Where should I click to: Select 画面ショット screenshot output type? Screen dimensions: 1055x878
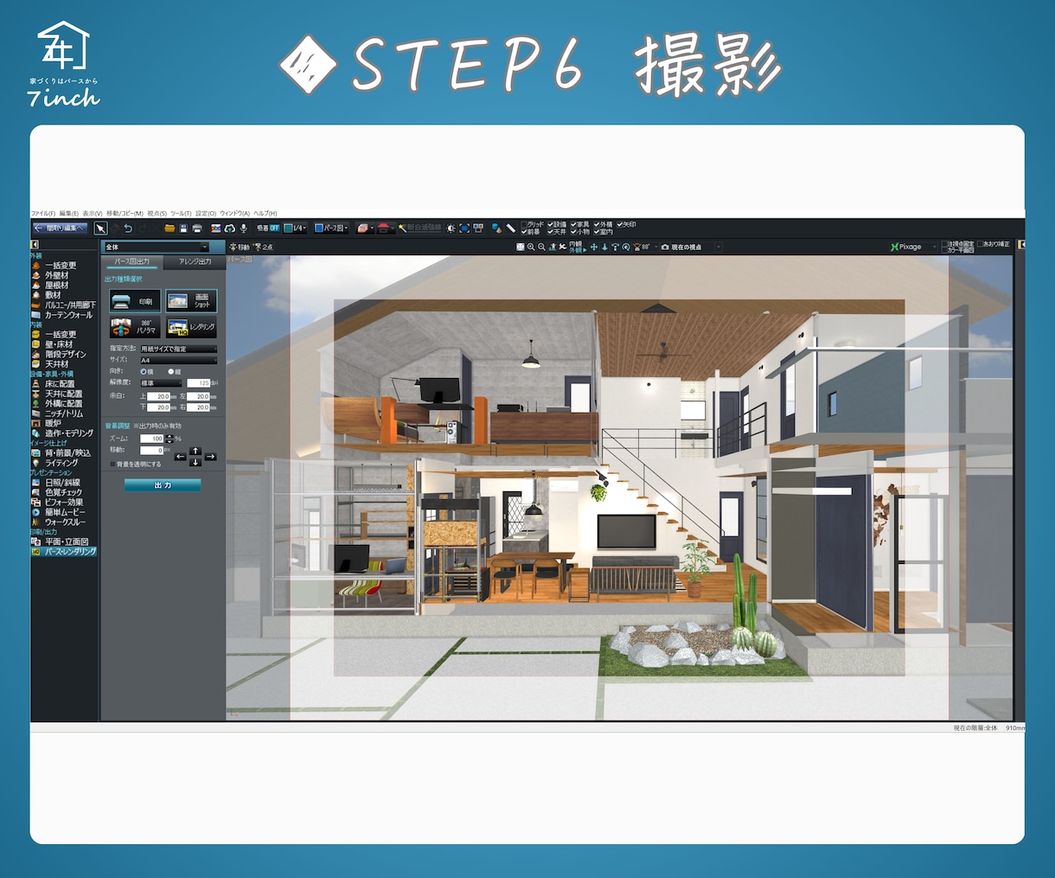[191, 301]
